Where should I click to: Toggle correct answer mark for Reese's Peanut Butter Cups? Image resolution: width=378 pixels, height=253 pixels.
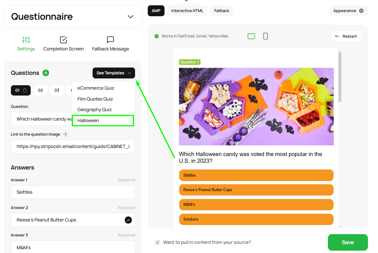[x=128, y=220]
